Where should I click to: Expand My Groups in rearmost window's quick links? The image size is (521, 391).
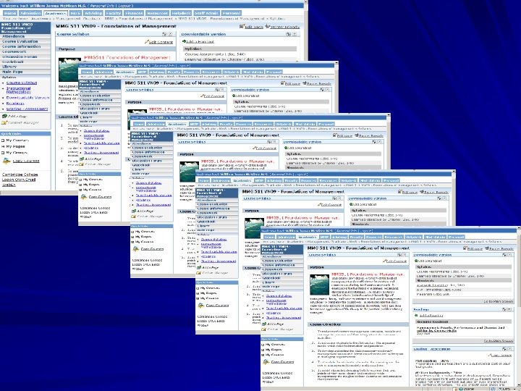point(3,153)
